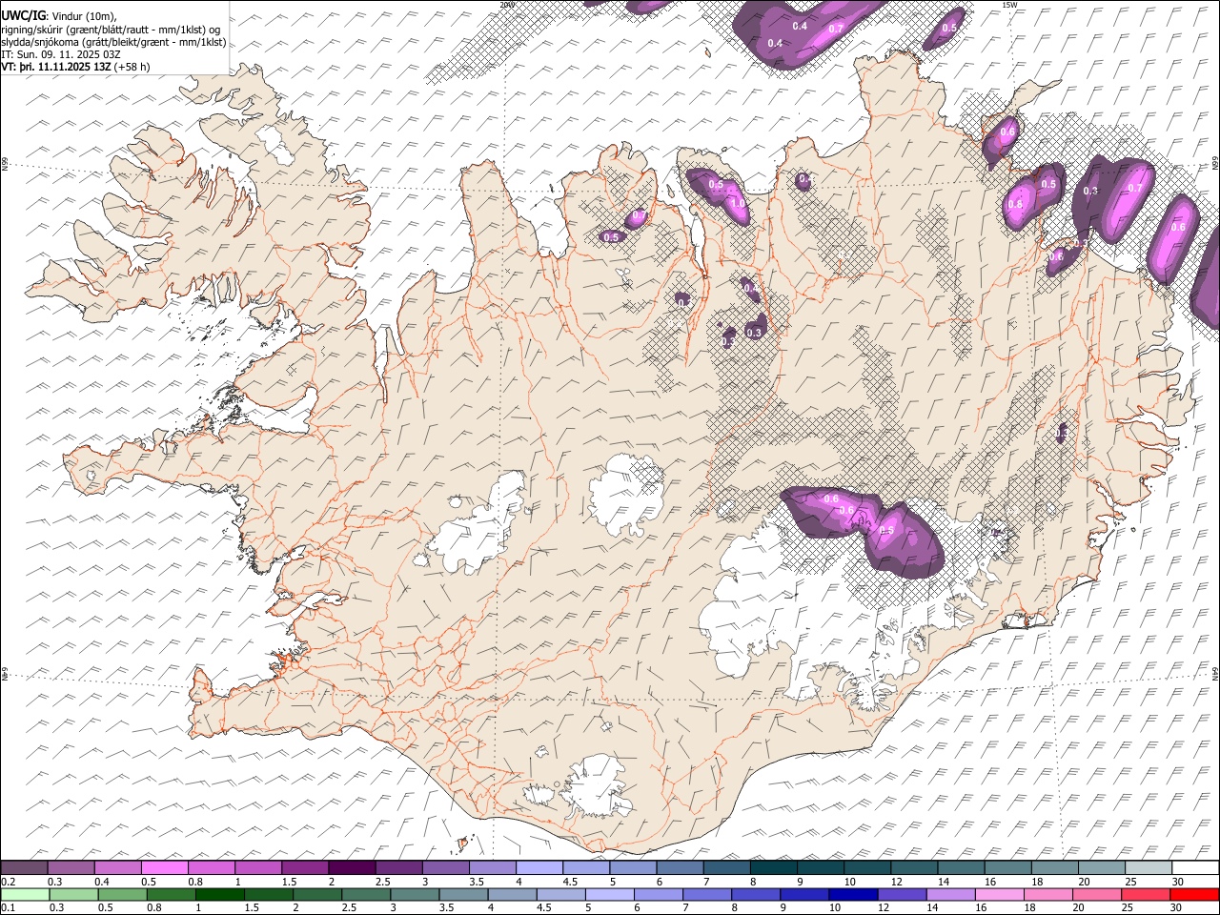Click the dark teal swatch labeled 8
This screenshot has height=915, width=1220.
[x=773, y=867]
